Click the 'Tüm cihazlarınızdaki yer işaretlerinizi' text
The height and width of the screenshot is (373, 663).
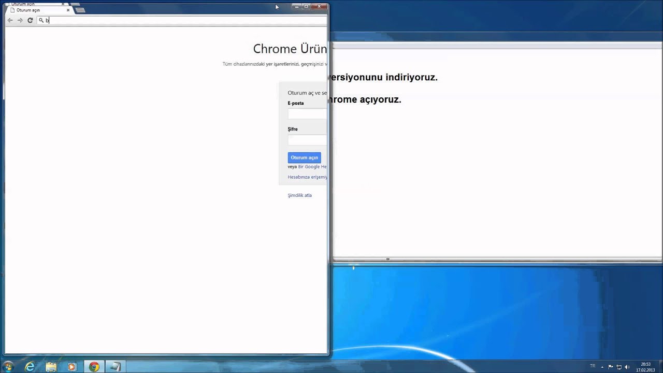tap(261, 64)
